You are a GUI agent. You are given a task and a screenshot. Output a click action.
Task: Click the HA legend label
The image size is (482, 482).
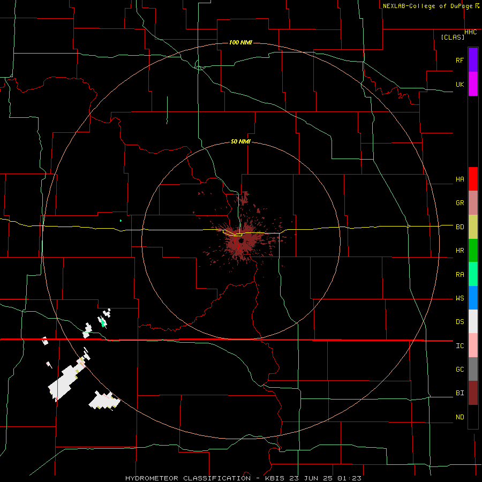pos(460,179)
